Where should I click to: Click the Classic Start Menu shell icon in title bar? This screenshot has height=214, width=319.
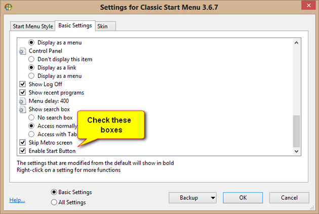coord(8,7)
